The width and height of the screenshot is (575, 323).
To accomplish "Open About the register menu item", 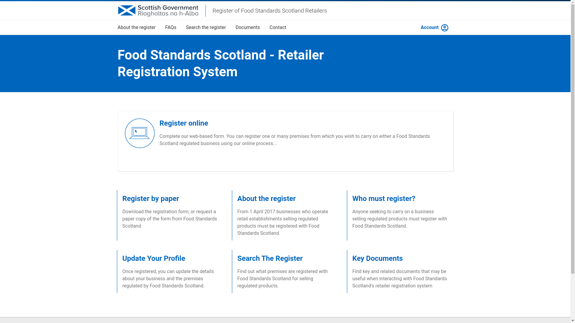I will pyautogui.click(x=137, y=28).
